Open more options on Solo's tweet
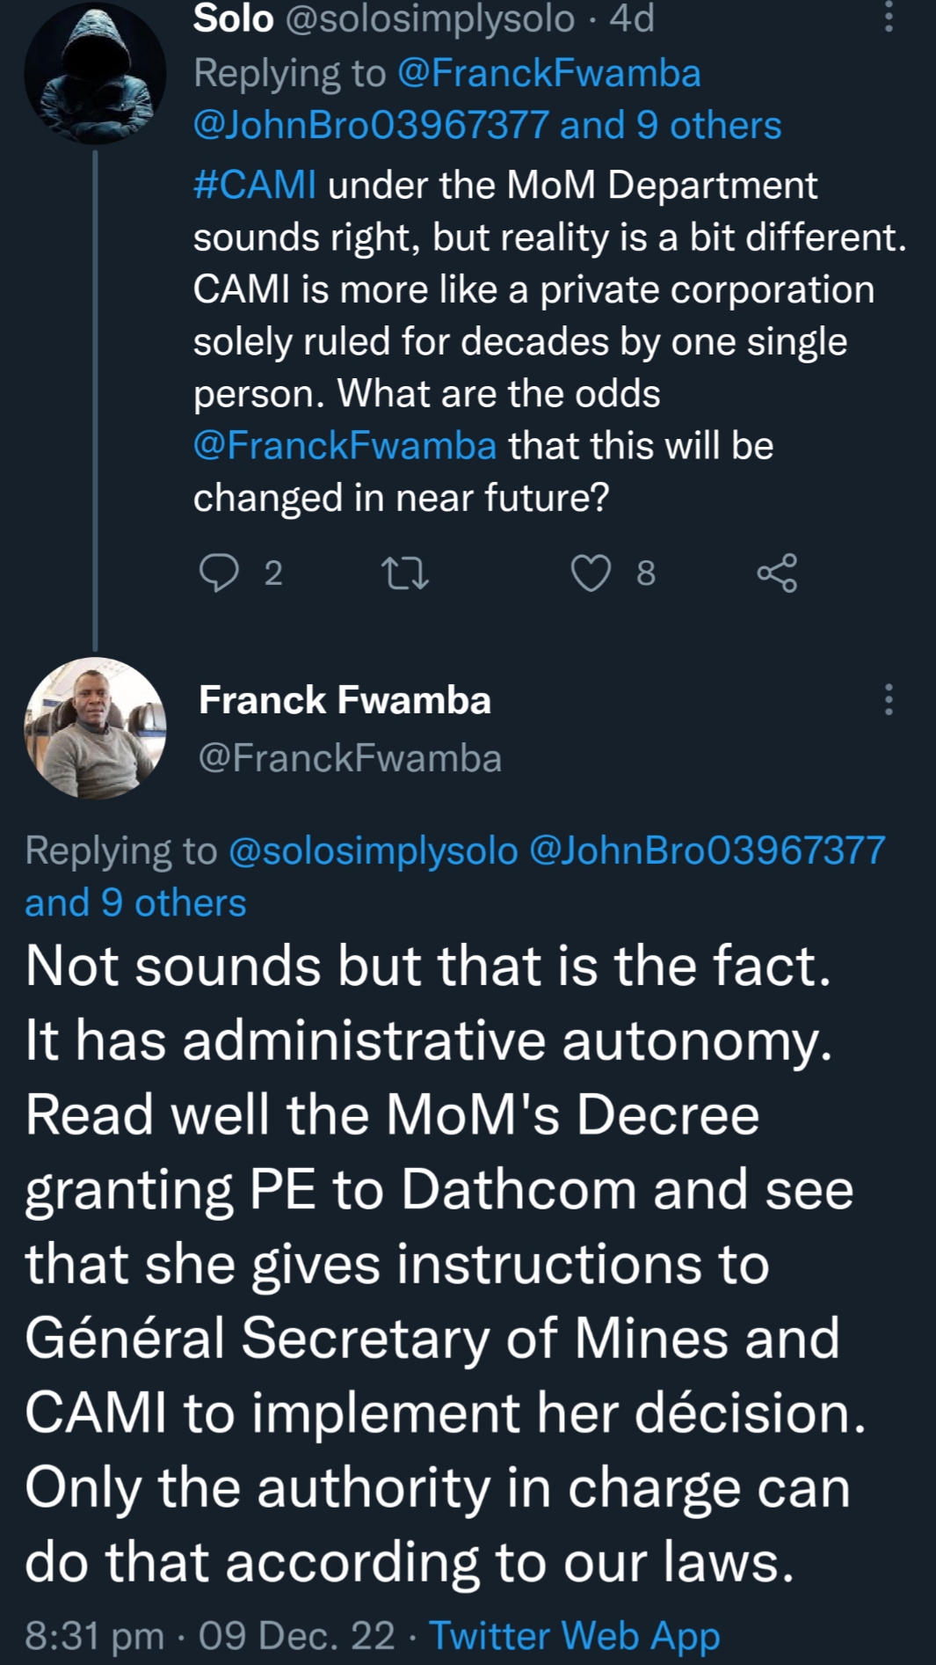Screen dimensions: 936x1665 pos(889,18)
